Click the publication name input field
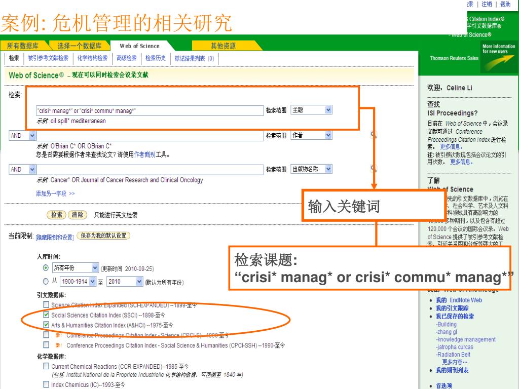The height and width of the screenshot is (389, 519). [x=150, y=170]
